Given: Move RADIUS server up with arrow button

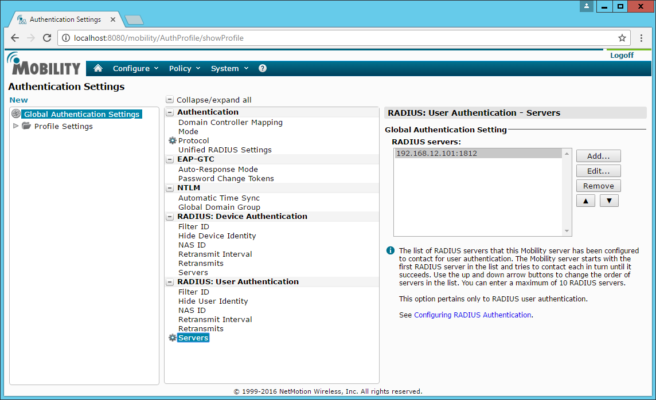Looking at the screenshot, I should point(585,201).
